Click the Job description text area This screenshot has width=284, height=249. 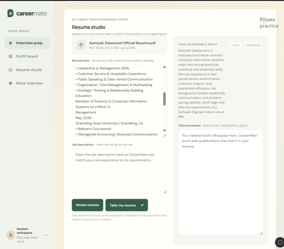click(119, 171)
